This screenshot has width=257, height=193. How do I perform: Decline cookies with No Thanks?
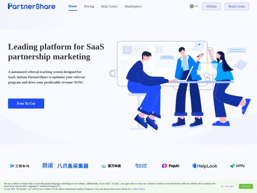tap(227, 187)
